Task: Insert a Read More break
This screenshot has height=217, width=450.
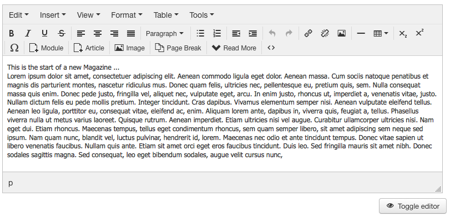Action: [234, 48]
